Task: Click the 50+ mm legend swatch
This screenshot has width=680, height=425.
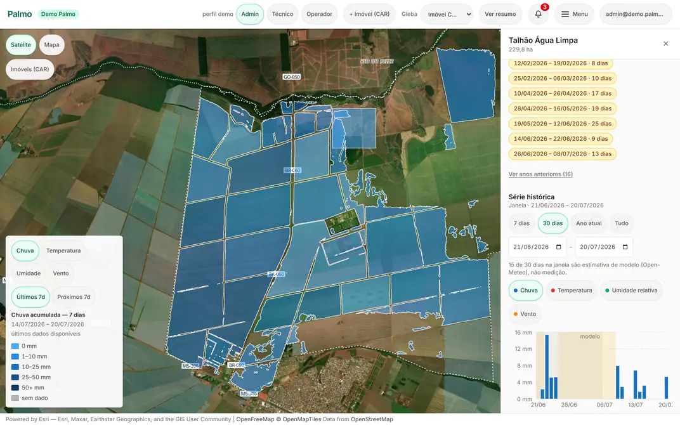Action: [15, 388]
